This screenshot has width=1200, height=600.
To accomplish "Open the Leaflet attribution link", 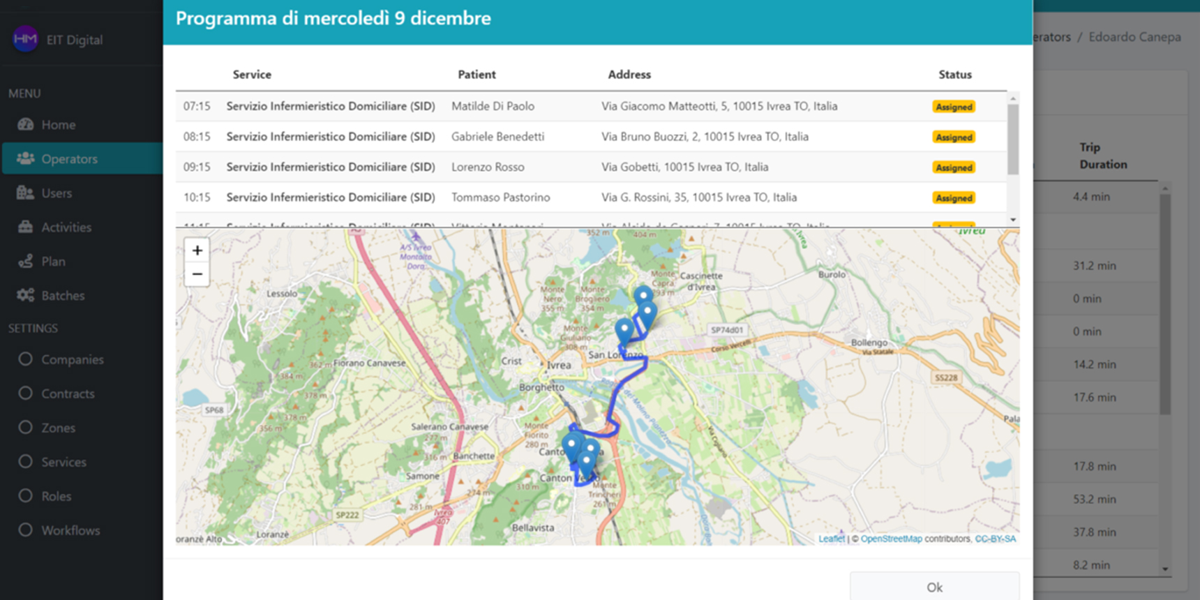I will [x=831, y=539].
